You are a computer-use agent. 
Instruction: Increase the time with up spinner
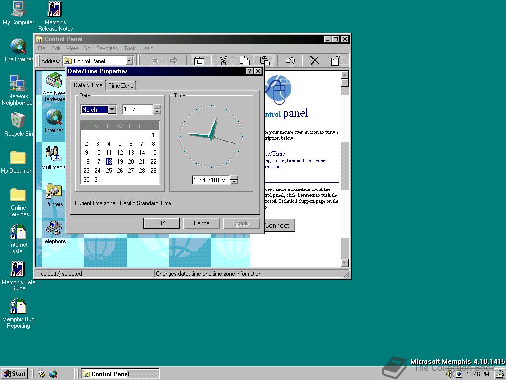234,178
